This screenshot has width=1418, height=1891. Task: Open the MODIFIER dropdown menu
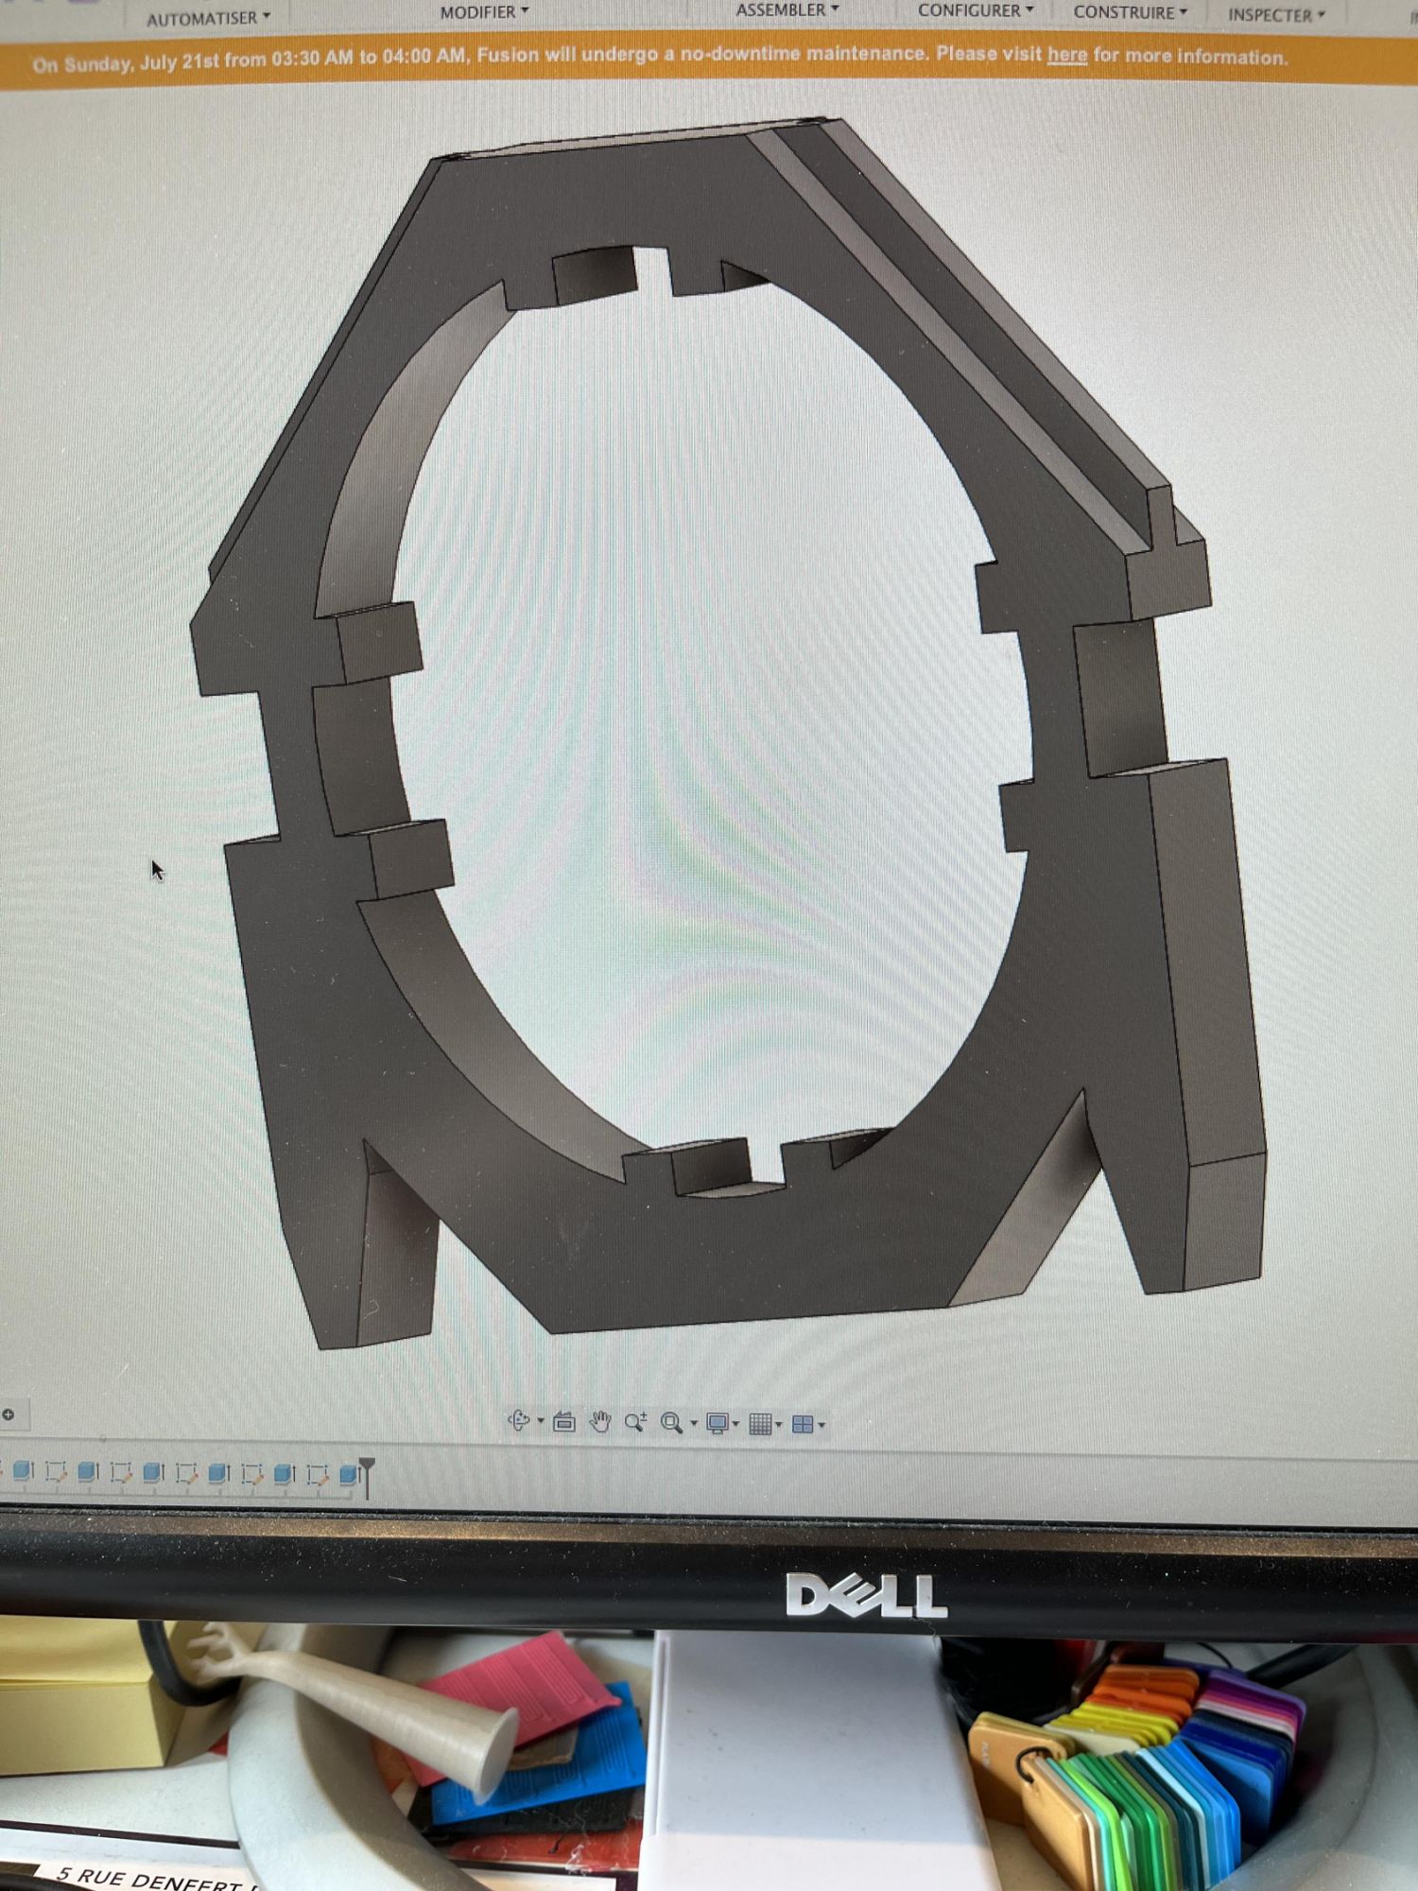483,12
